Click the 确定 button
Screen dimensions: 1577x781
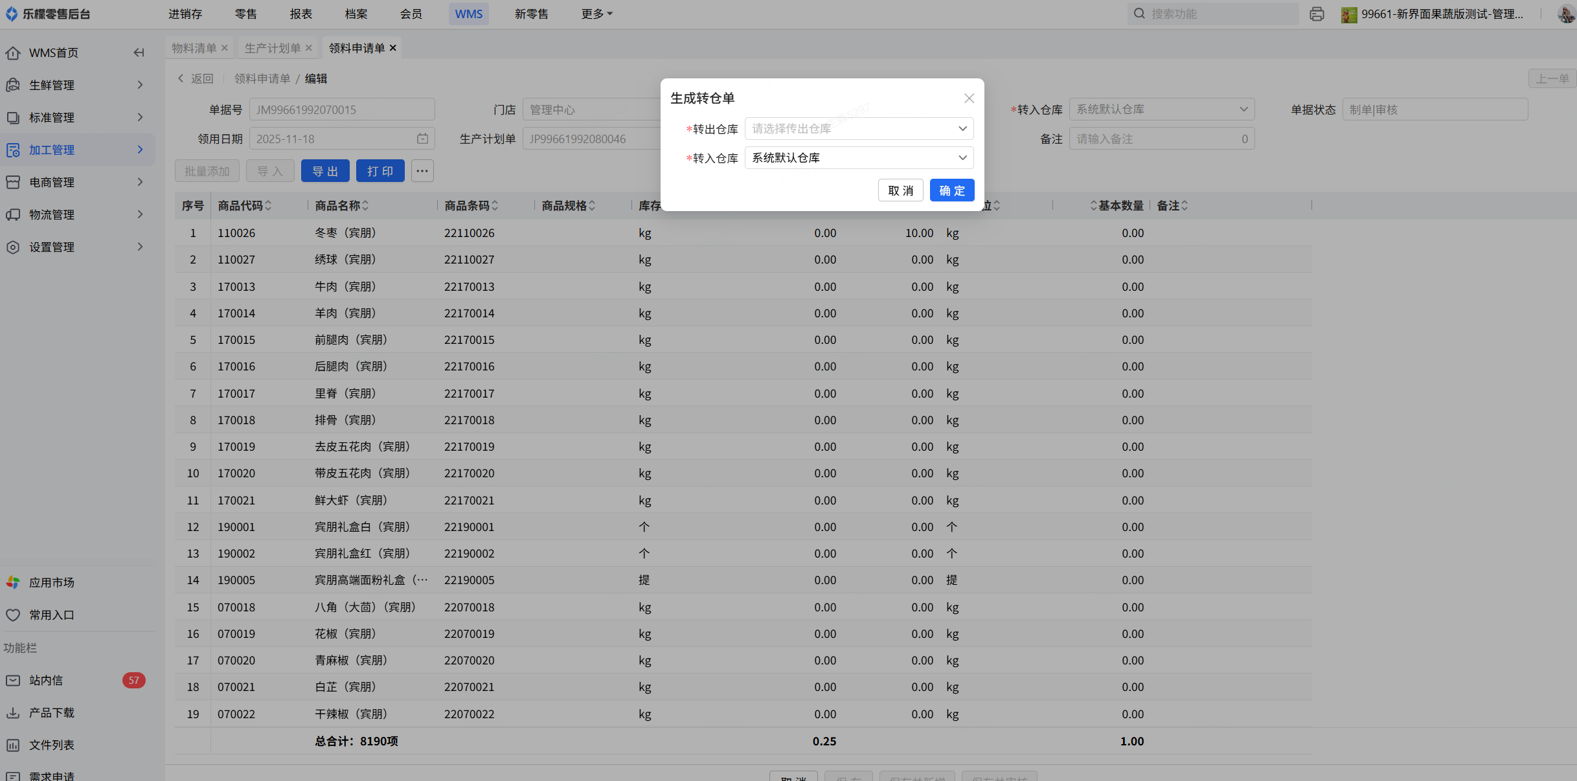coord(951,190)
